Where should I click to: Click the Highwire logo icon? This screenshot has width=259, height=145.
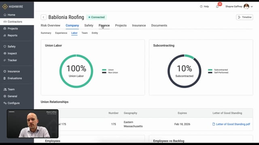pos(5,6)
